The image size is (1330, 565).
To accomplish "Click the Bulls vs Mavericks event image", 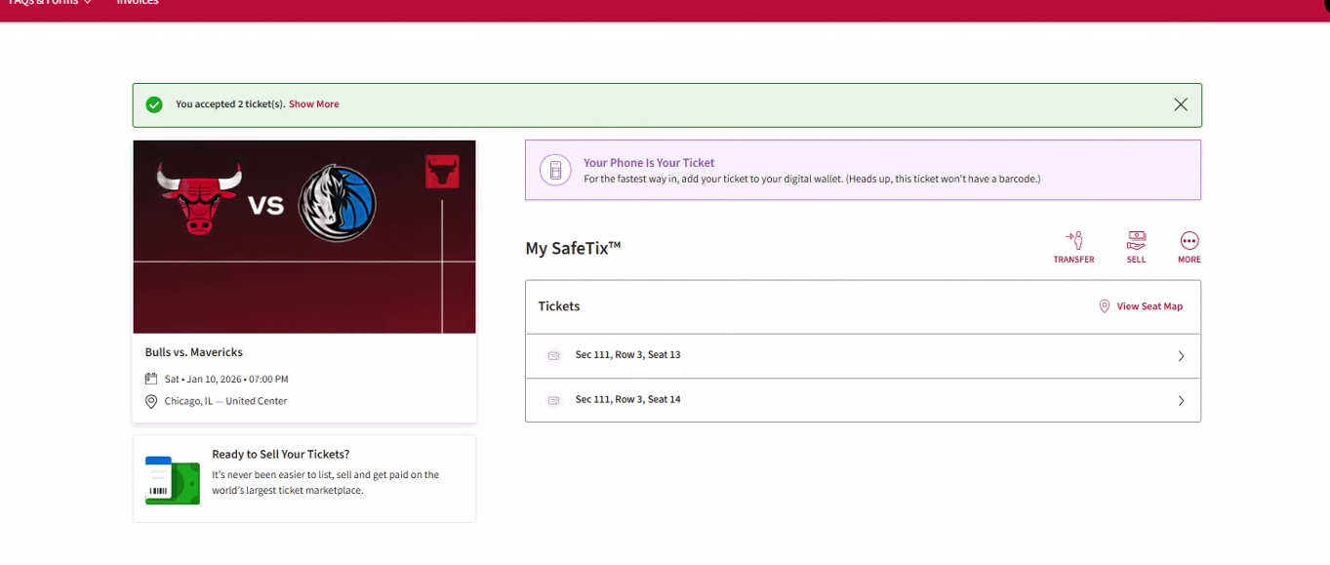I will coord(304,237).
